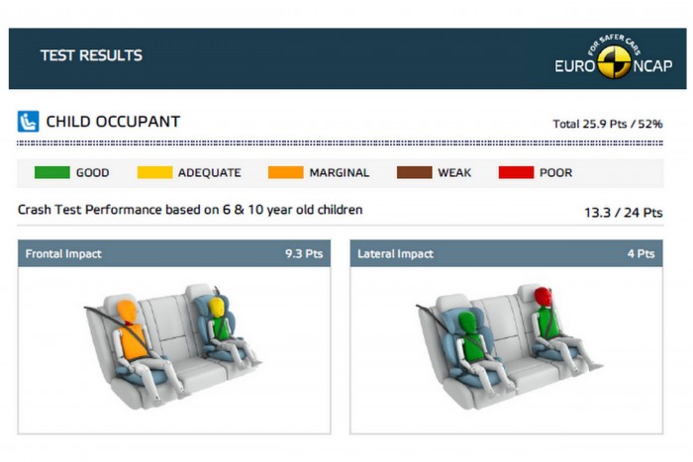Click the child seat icon beside Child Occupant

28,122
